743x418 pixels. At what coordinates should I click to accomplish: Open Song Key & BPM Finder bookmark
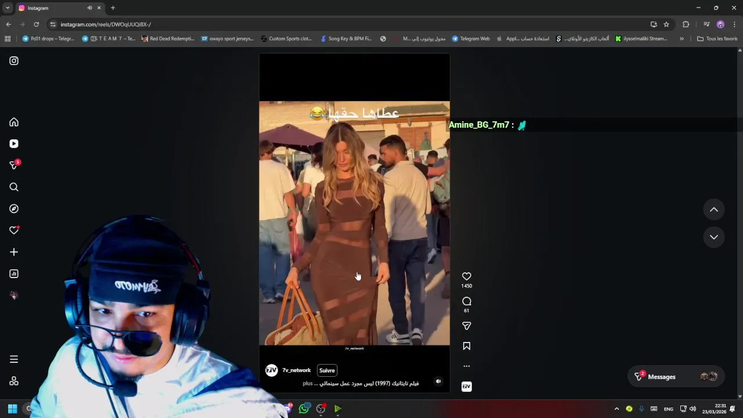click(x=347, y=39)
